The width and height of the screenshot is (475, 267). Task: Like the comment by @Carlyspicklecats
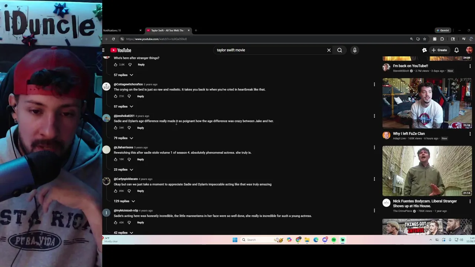click(x=115, y=191)
